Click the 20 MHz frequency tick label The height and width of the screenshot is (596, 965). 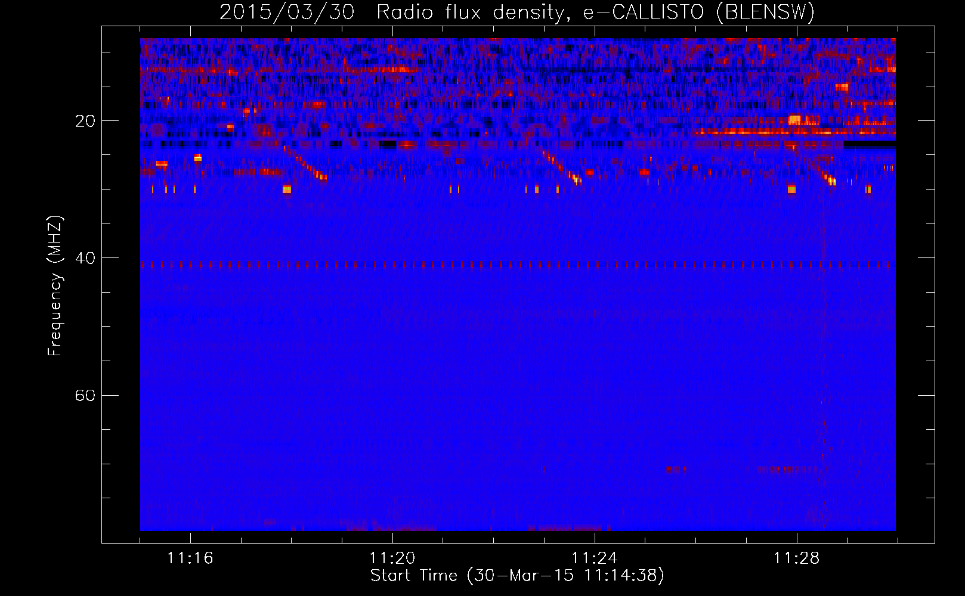click(85, 121)
